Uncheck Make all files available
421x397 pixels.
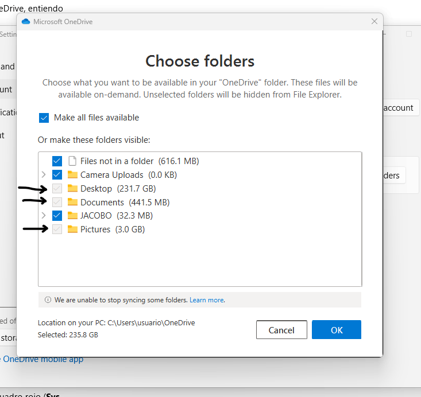pos(44,118)
